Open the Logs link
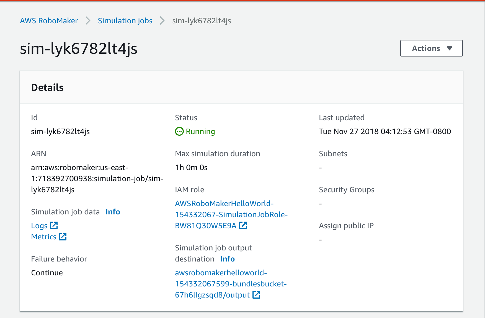The height and width of the screenshot is (318, 485). coord(39,226)
